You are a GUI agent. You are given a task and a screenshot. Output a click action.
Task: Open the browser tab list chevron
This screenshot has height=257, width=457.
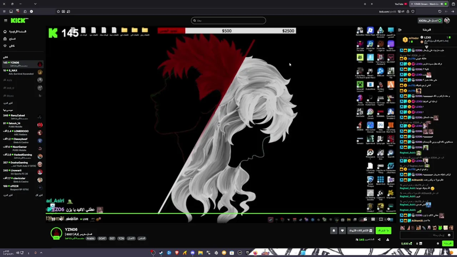pos(35,4)
